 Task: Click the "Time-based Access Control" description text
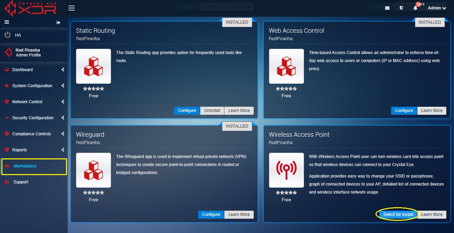click(374, 61)
